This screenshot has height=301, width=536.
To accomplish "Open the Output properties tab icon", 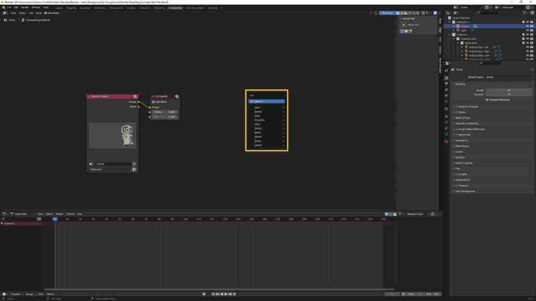I will pos(446,84).
